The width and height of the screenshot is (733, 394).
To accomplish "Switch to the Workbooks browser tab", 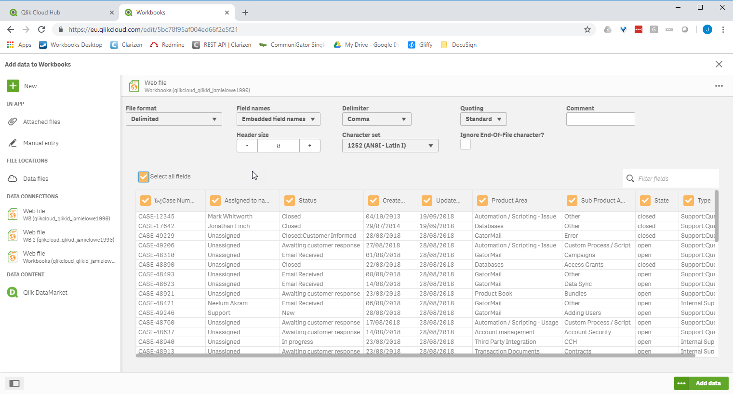I will click(x=176, y=13).
